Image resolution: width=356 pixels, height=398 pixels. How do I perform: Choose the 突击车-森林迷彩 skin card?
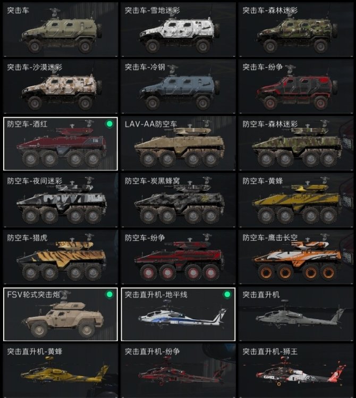(x=296, y=30)
